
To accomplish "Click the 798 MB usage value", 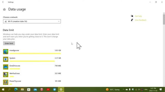I will (x=58, y=66).
